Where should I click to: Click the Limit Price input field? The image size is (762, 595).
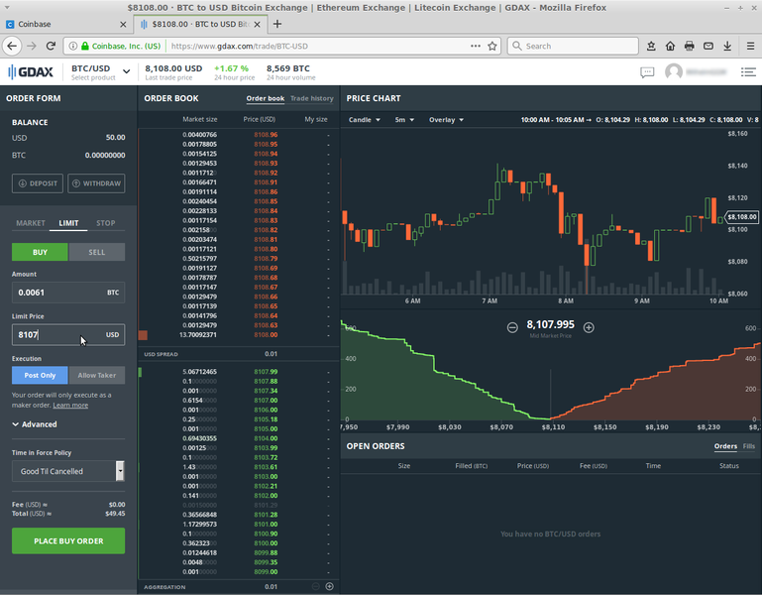[x=68, y=335]
